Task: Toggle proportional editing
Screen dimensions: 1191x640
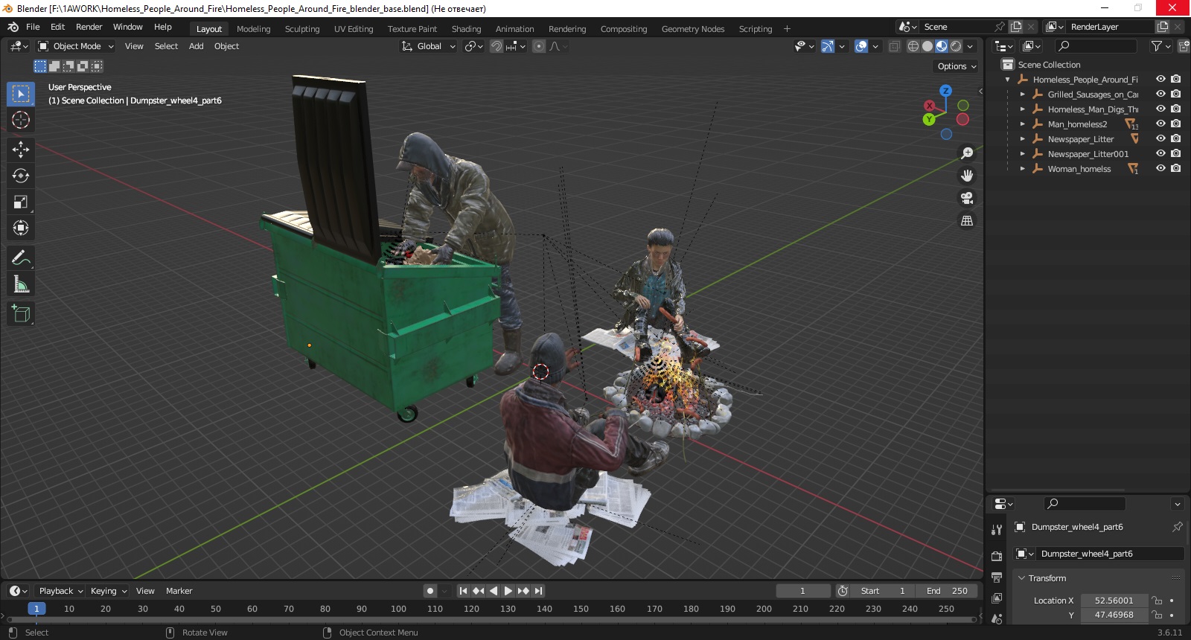Action: 539,46
